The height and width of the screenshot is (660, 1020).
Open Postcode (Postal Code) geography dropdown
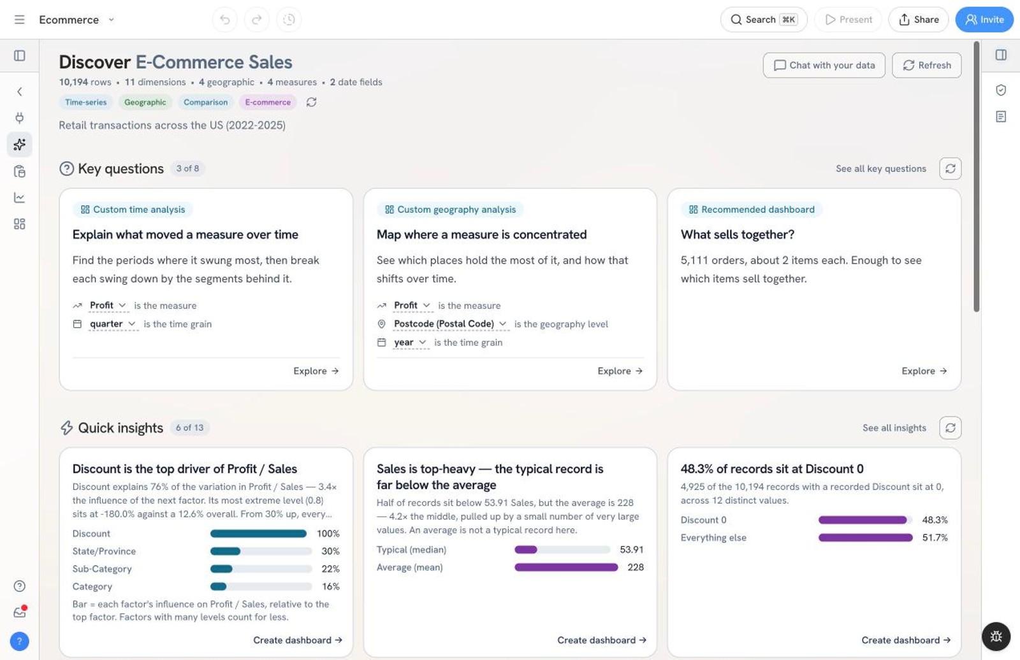[450, 324]
